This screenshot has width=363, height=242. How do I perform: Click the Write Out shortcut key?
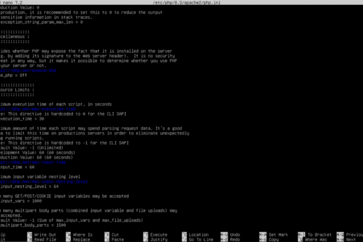tap(30, 235)
